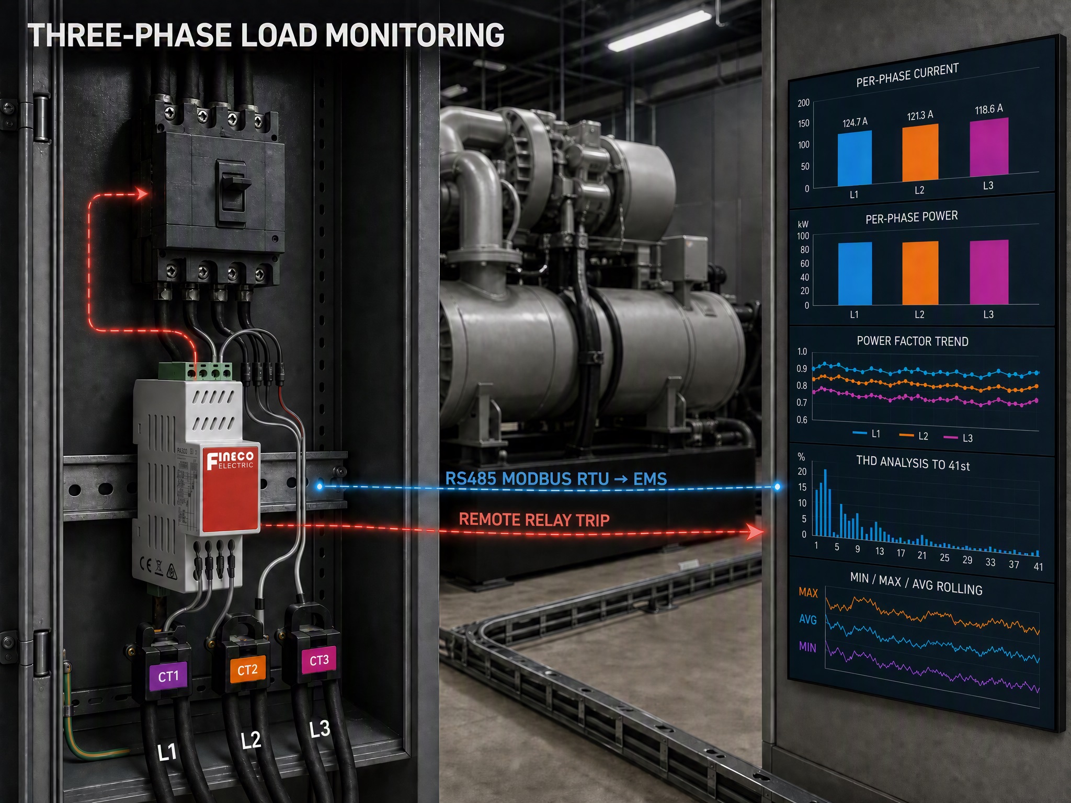1071x803 pixels.
Task: Click the orange L2 legend entry in Power Factor Trend
Action: point(914,436)
